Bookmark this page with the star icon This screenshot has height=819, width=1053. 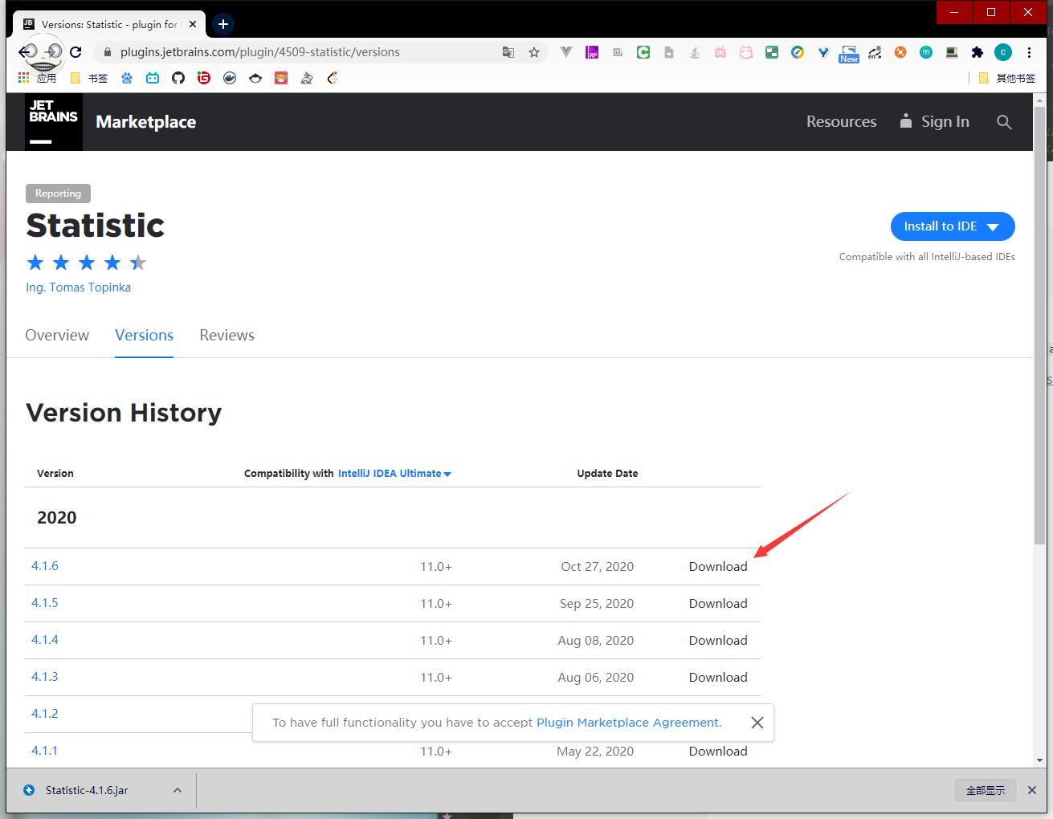534,52
